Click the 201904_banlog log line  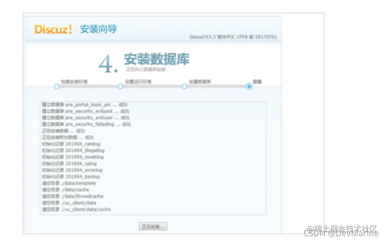71,176
